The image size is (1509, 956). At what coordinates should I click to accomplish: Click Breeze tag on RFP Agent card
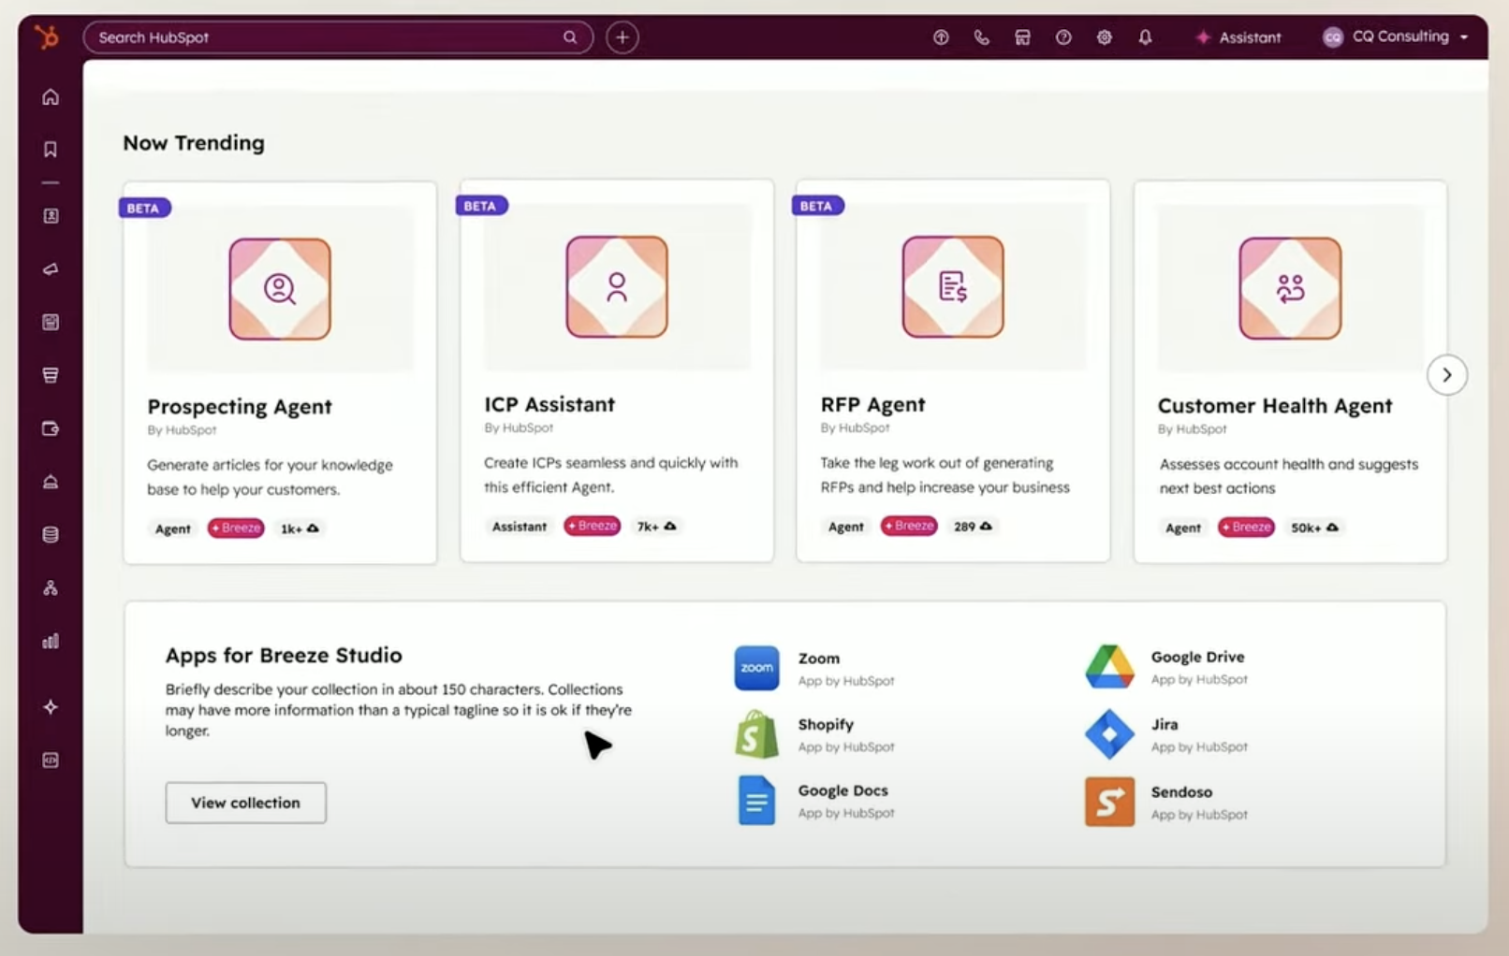pyautogui.click(x=909, y=526)
